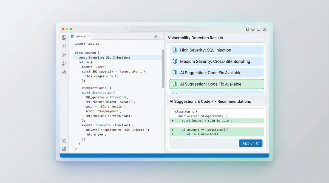Expand the partially hidden vulnerability result item
Image resolution: width=329 pixels, height=183 pixels.
point(217,92)
